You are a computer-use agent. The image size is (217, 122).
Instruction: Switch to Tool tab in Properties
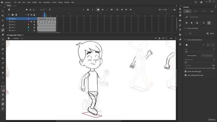(187, 11)
